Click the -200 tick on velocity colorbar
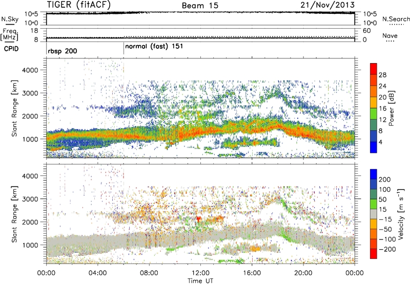 tap(387, 250)
